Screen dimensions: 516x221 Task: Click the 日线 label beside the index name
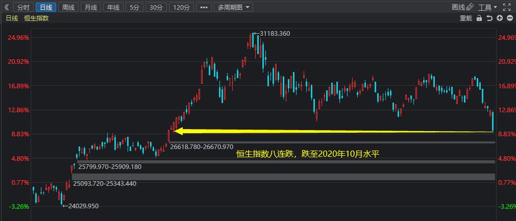12,18
